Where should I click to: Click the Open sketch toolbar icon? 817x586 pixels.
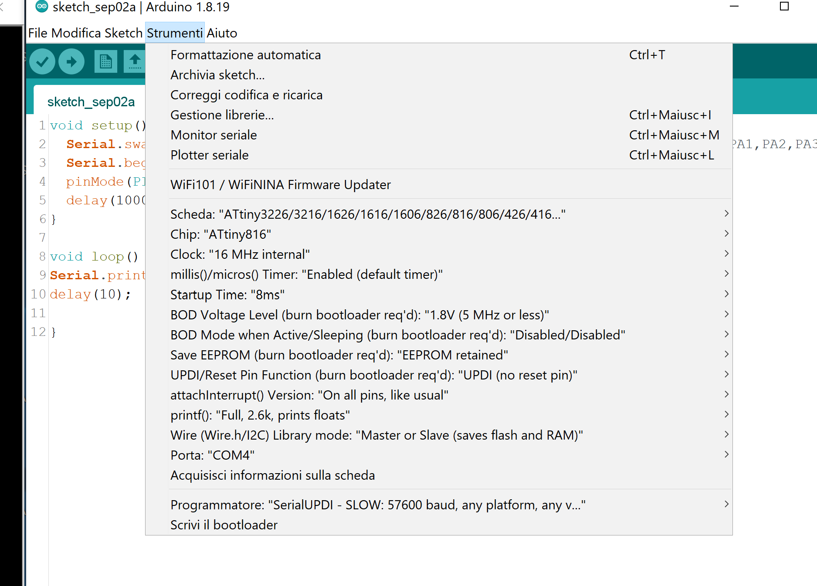pyautogui.click(x=135, y=61)
